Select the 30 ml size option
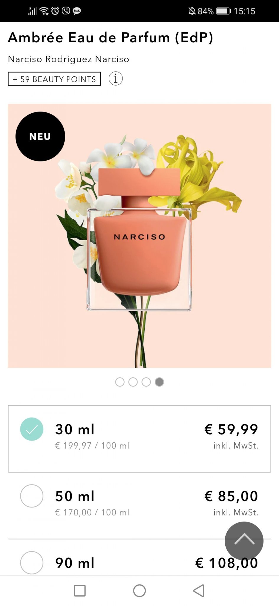Image resolution: width=279 pixels, height=606 pixels. pos(139,439)
